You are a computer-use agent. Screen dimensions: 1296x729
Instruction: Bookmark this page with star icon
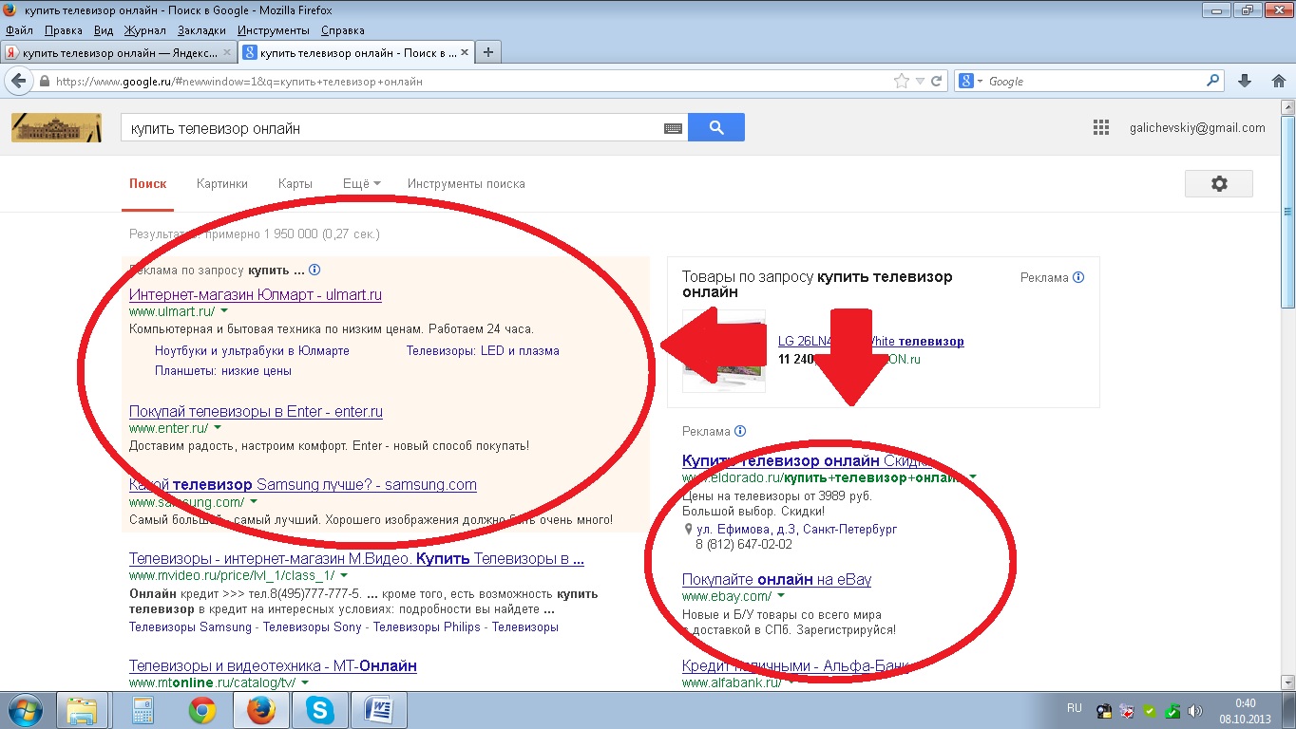902,82
